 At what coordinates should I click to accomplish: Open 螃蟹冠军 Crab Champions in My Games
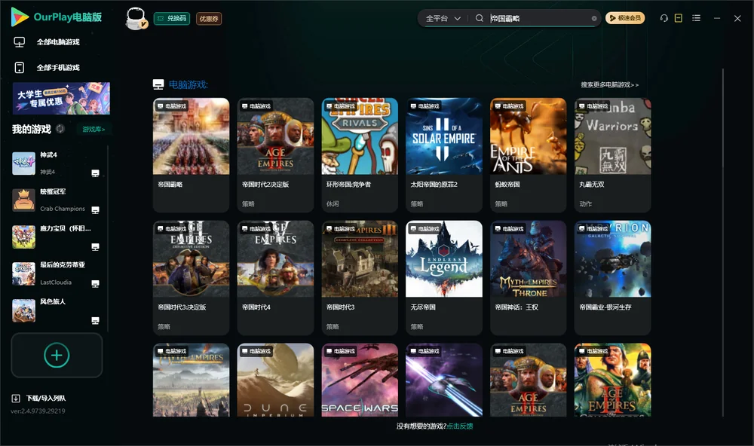pos(57,200)
